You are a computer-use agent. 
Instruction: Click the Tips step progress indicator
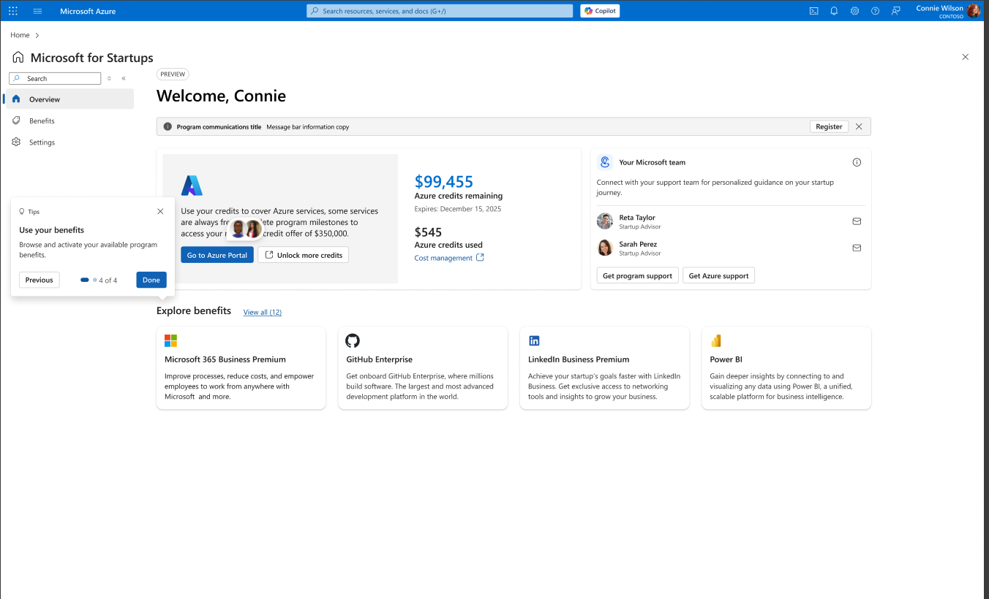tap(99, 280)
